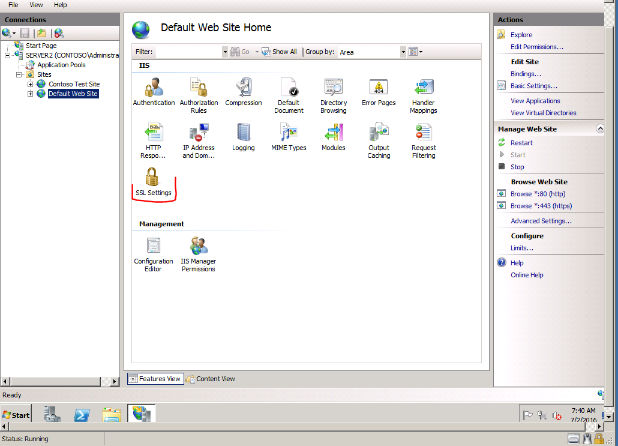Click the Up folder icon in Connections toolbar
Image resolution: width=618 pixels, height=446 pixels.
41,34
